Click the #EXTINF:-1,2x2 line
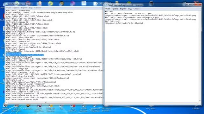This screenshot has width=204, height=114. (14, 65)
